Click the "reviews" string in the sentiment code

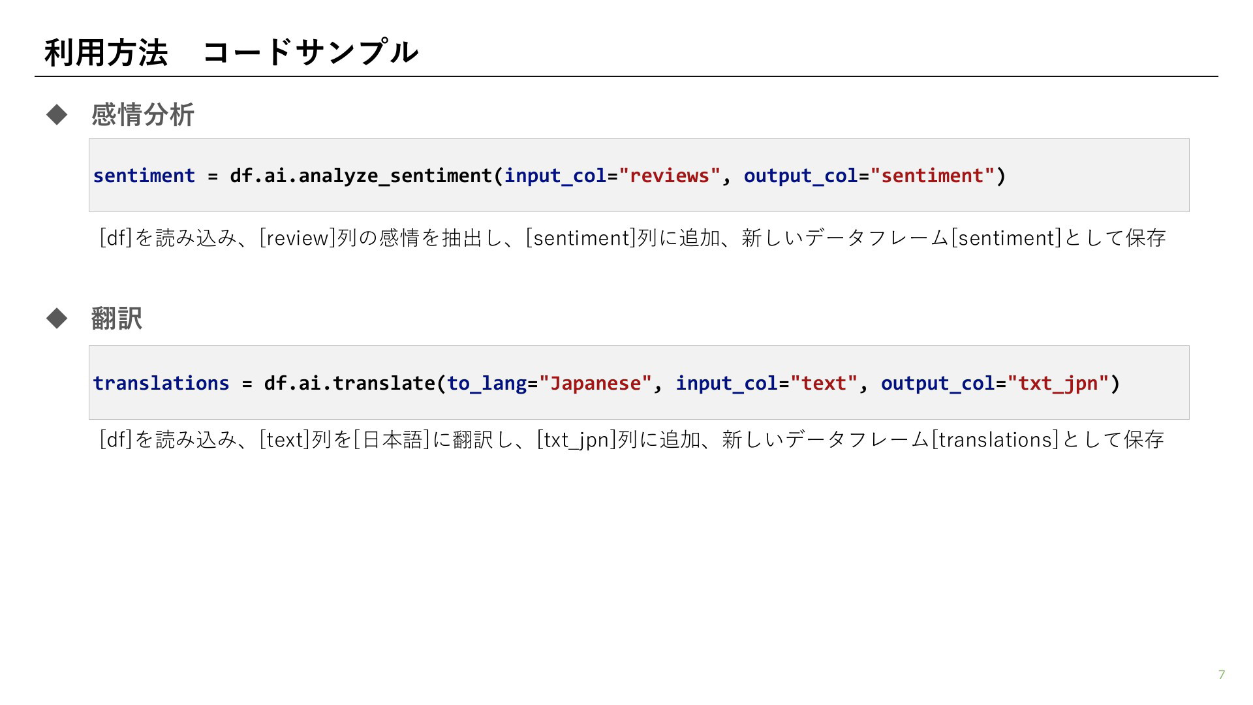(670, 176)
